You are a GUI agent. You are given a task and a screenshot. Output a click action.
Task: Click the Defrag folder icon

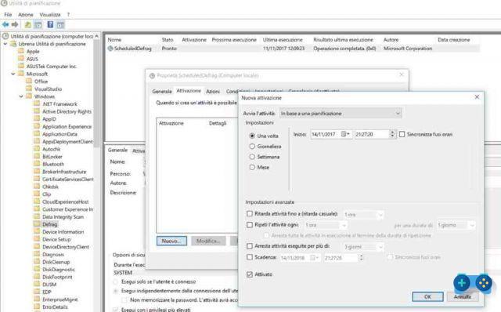(x=37, y=224)
